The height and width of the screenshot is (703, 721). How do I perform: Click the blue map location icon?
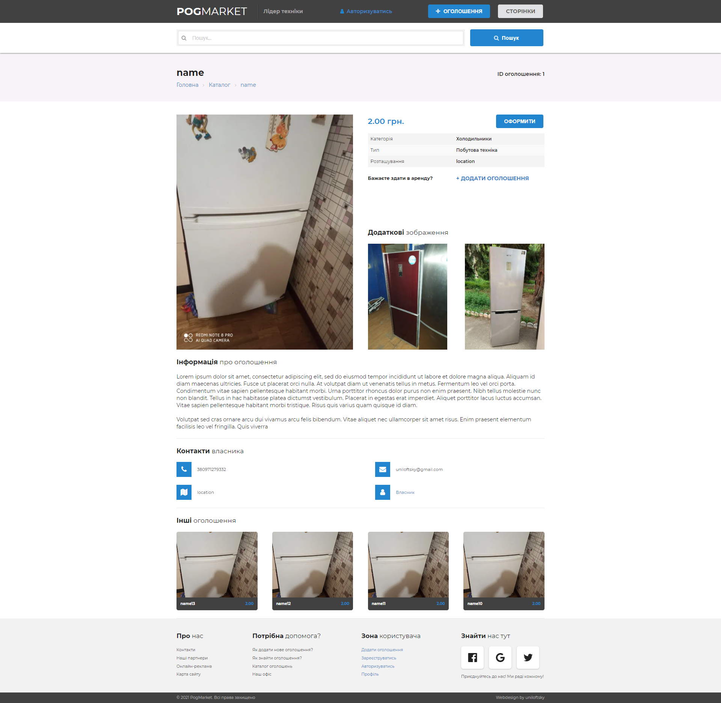(x=184, y=492)
